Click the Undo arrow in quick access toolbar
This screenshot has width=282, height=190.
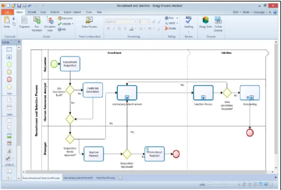(x=30, y=6)
